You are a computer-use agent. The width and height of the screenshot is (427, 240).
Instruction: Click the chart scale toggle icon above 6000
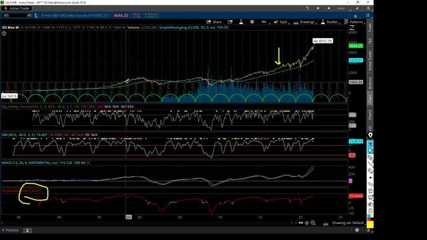pyautogui.click(x=352, y=27)
